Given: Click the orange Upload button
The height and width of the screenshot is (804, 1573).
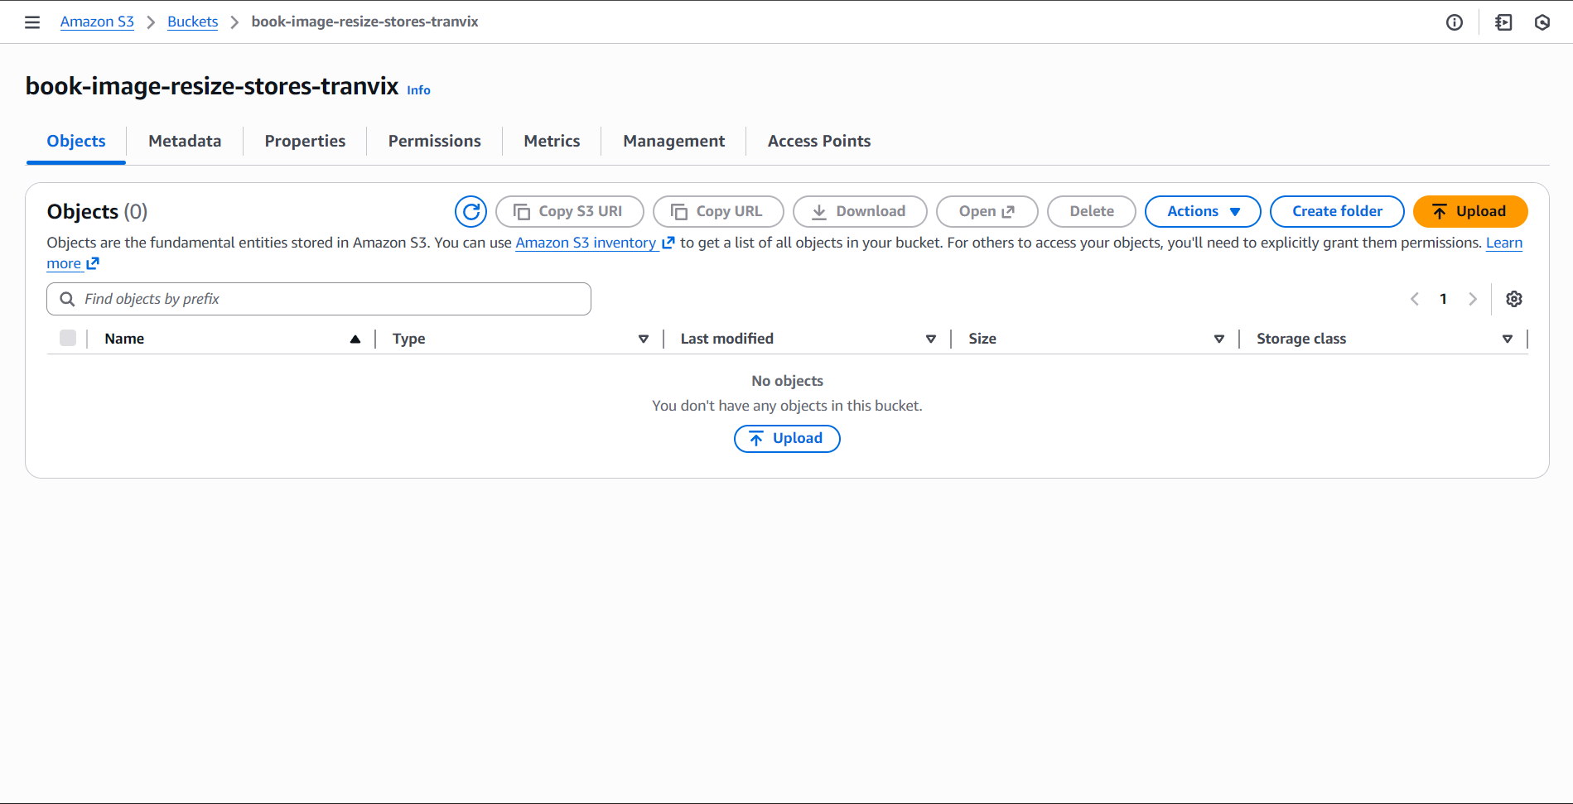Looking at the screenshot, I should click(x=1470, y=211).
